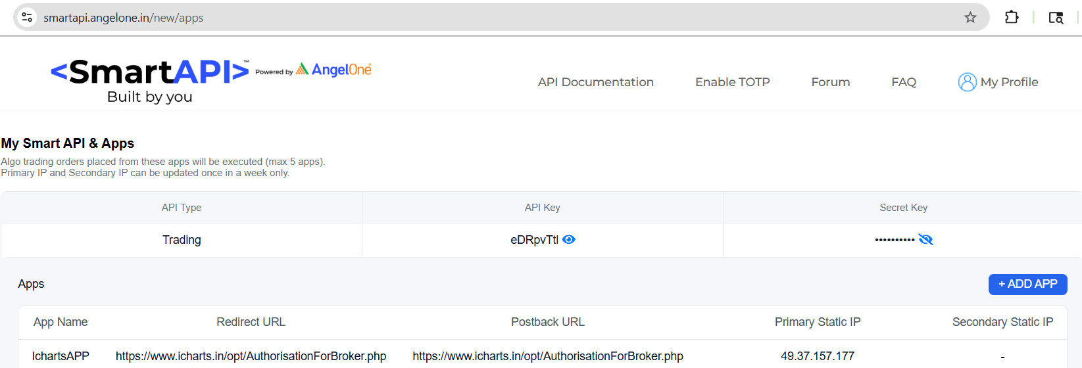Open the browser extensions puzzle icon
The width and height of the screenshot is (1082, 368).
(1012, 18)
